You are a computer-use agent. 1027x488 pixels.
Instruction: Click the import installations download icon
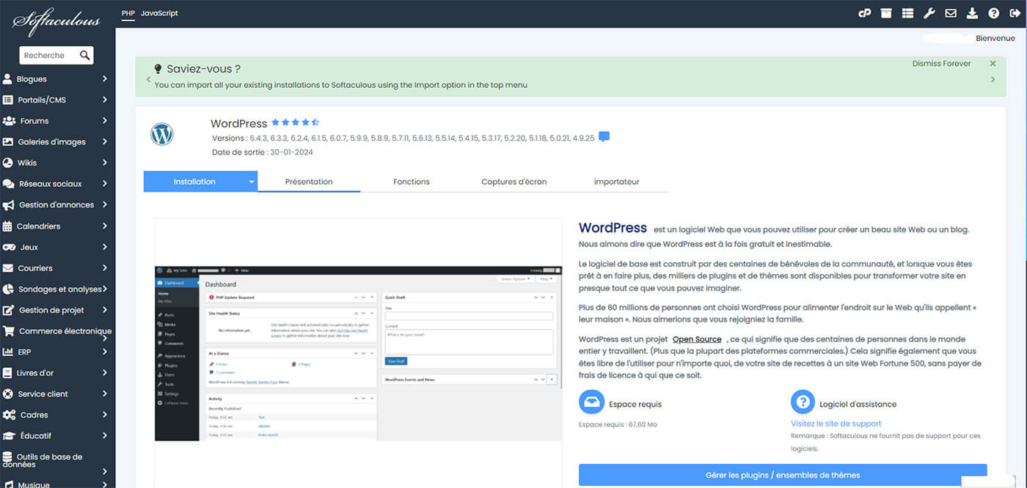pyautogui.click(x=971, y=13)
